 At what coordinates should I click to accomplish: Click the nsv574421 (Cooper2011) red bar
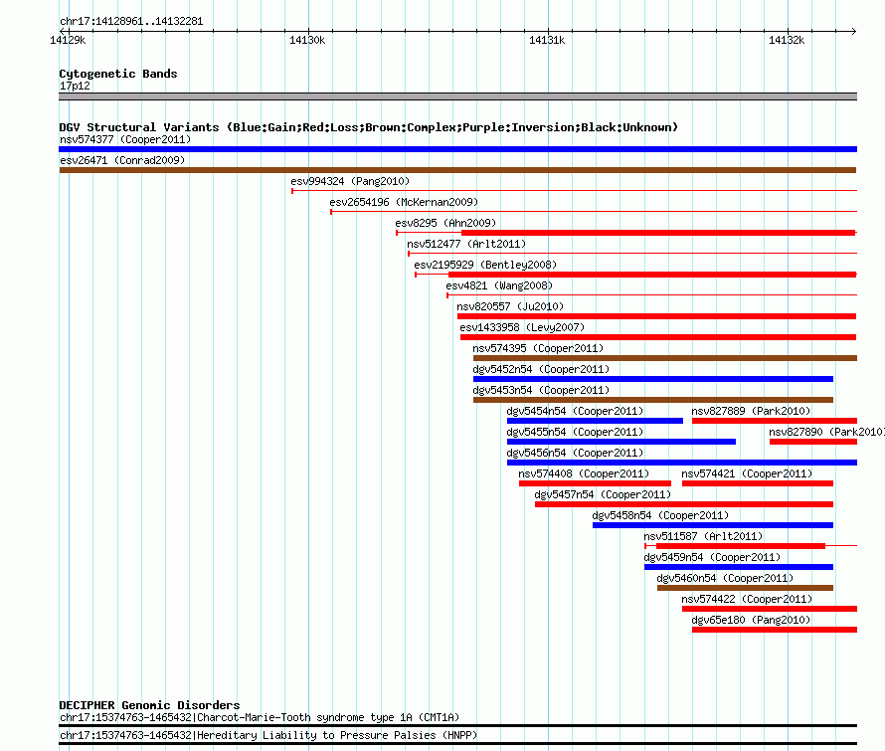758,483
